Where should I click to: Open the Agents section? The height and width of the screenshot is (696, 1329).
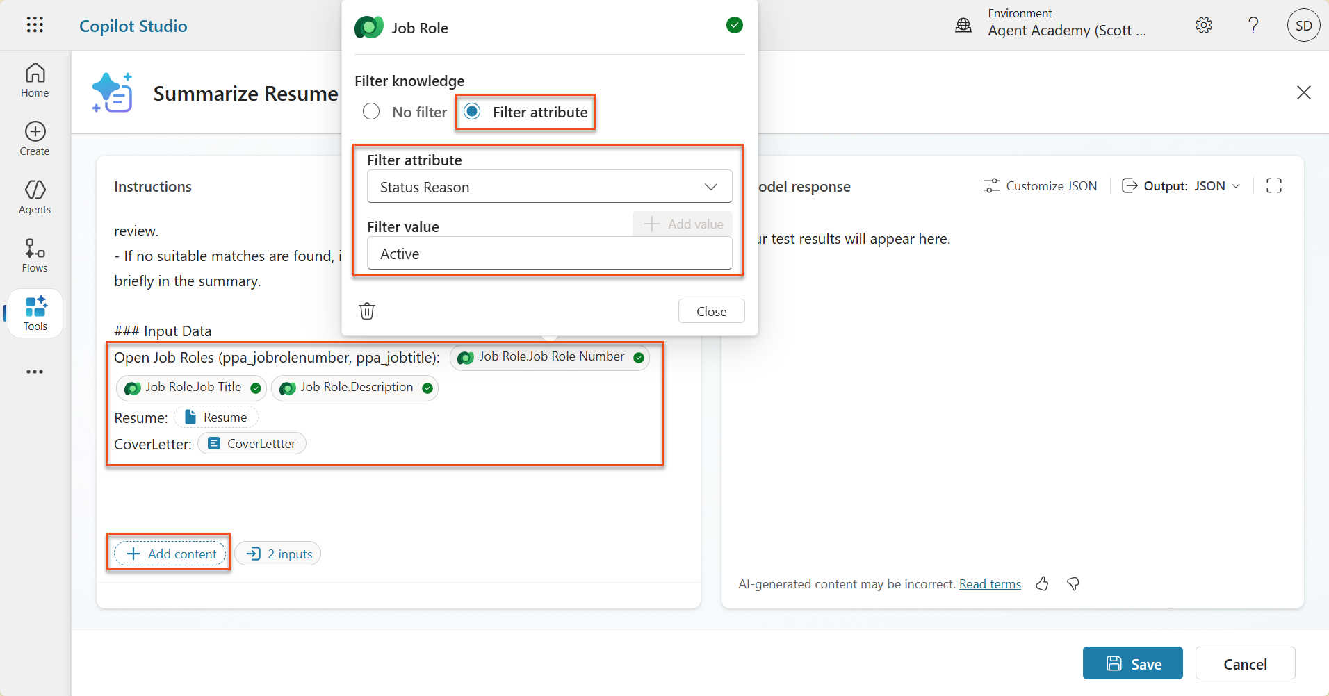click(x=34, y=197)
